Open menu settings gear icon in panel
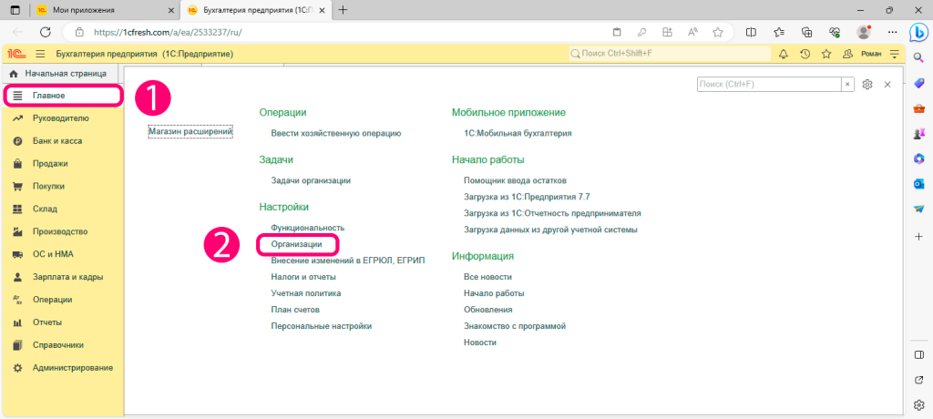 (x=867, y=85)
